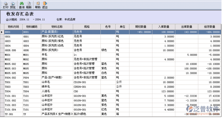Click the 期初数量 column header
The image size is (222, 118).
(x=141, y=27)
